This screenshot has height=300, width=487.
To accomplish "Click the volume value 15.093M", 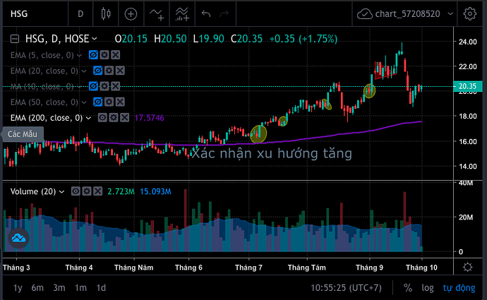I will click(155, 191).
